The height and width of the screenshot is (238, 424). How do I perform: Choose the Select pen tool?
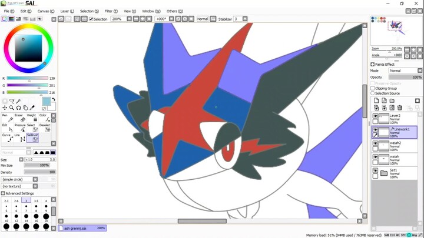coord(32,128)
